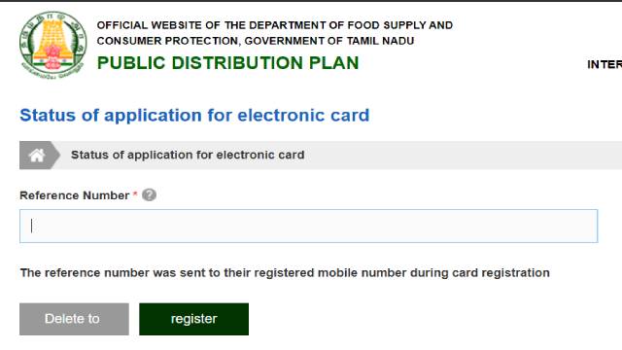Click the green register button

pos(194,319)
